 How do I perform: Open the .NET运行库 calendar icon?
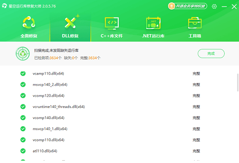[153, 23]
